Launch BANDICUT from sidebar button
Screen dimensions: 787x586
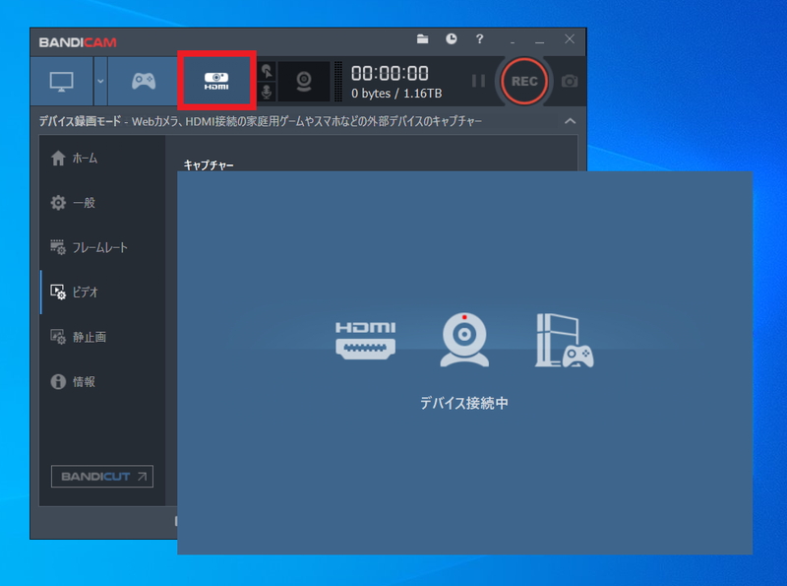[102, 477]
